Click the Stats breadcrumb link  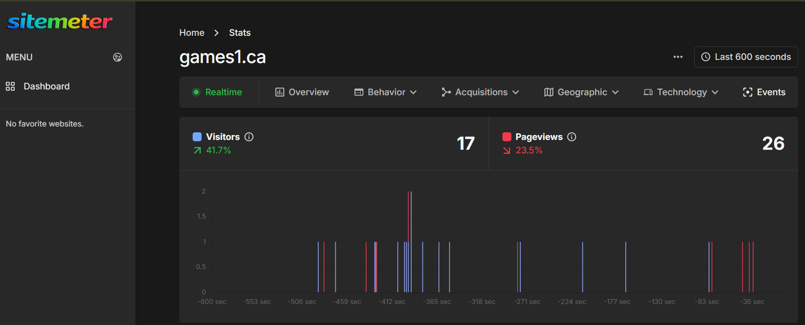pyautogui.click(x=240, y=33)
